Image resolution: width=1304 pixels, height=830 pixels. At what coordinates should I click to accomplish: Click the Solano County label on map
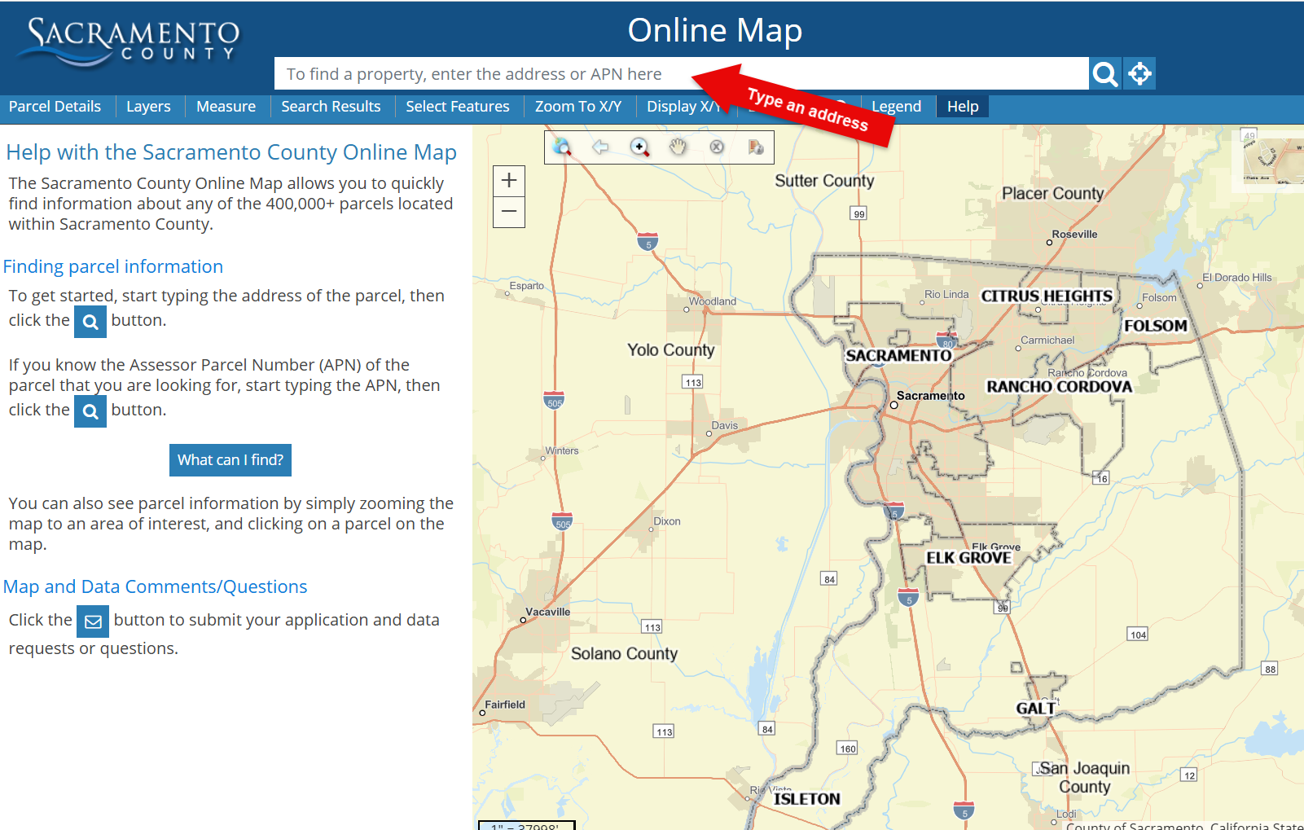(x=624, y=653)
